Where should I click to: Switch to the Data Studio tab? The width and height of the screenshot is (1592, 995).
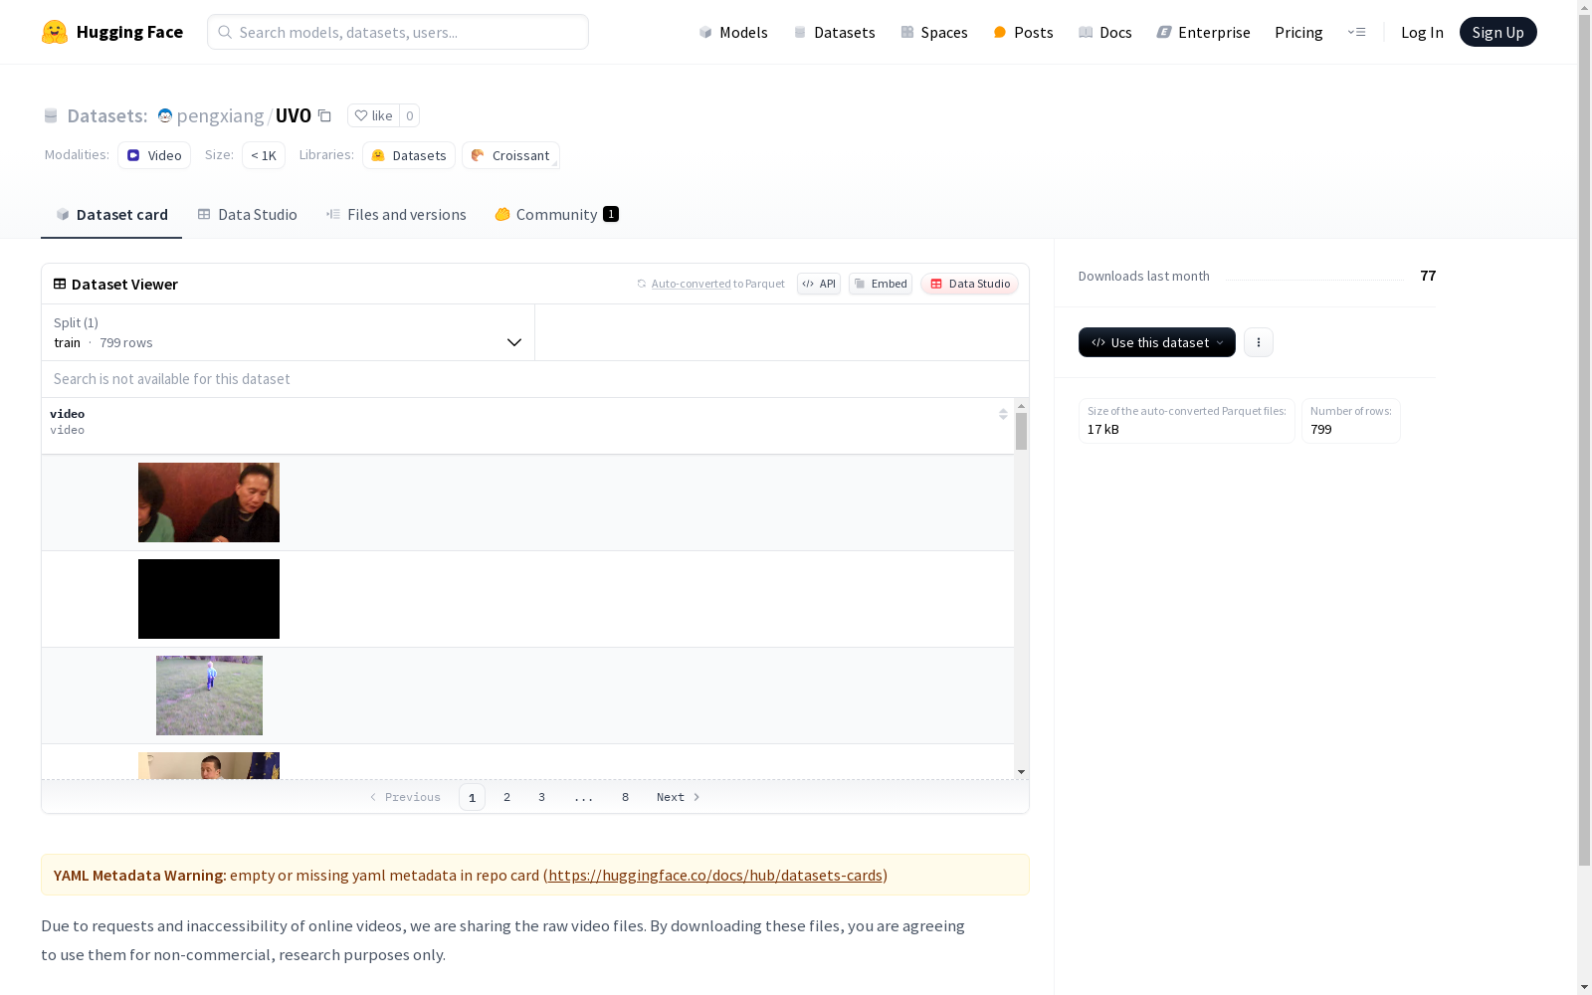pyautogui.click(x=247, y=214)
